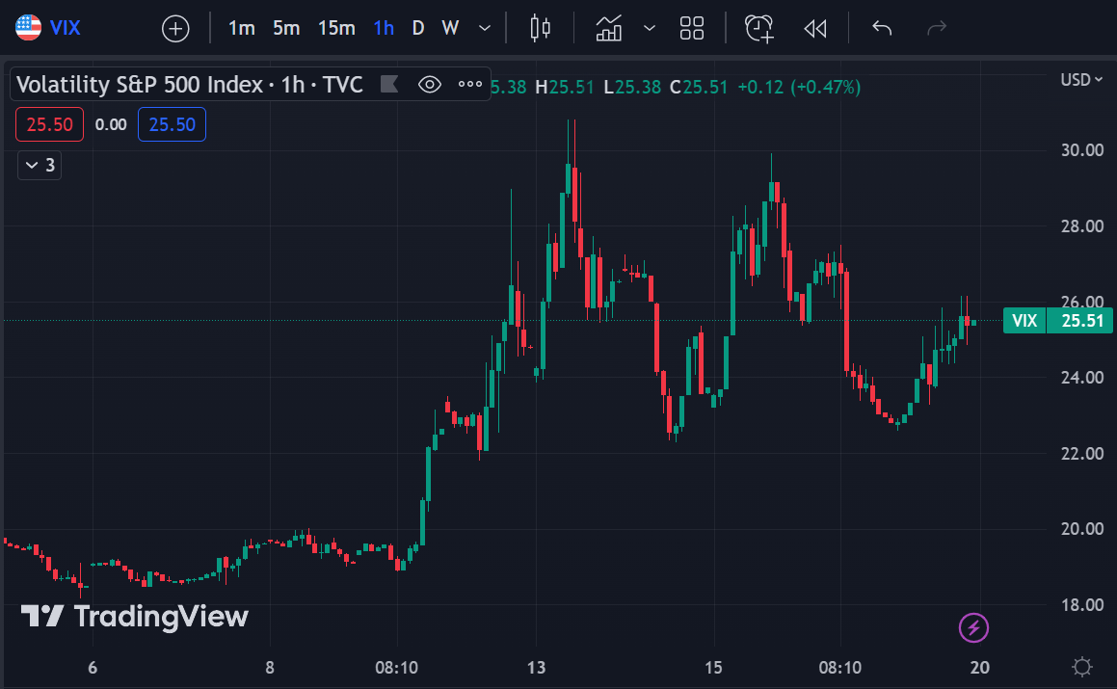
Task: Open the indicator templates grid icon
Action: 692,28
